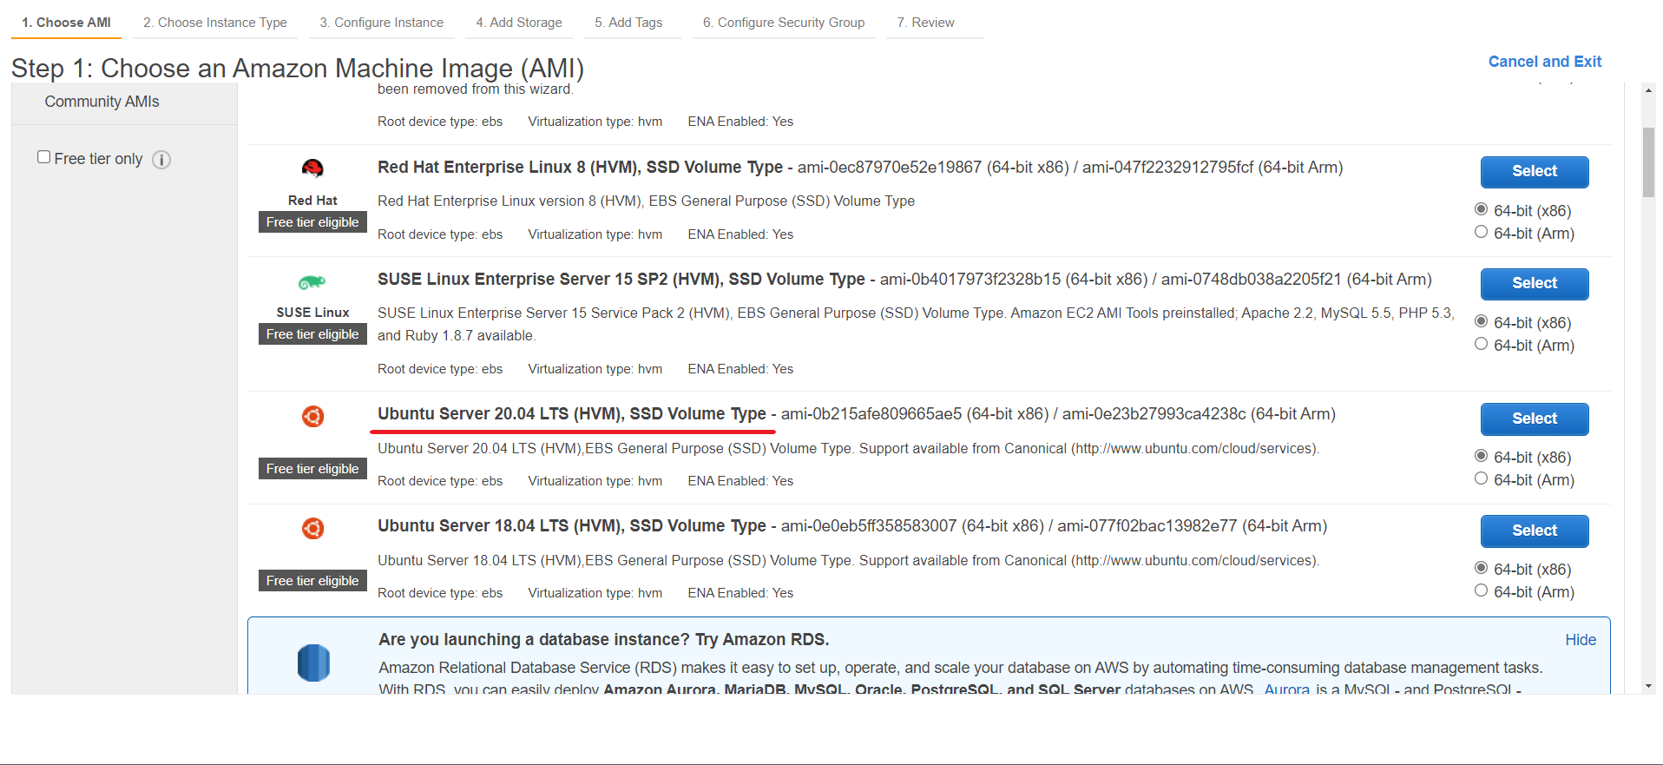Open the Community AMIs sidebar item
The height and width of the screenshot is (765, 1663).
(x=102, y=102)
